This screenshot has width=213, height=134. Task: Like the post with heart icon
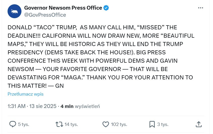pos(106,124)
